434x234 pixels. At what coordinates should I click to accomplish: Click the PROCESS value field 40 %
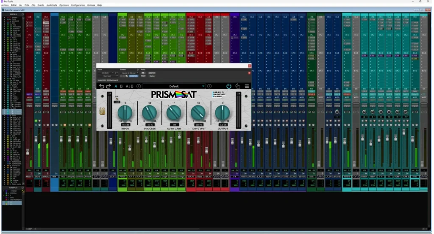tap(150, 125)
